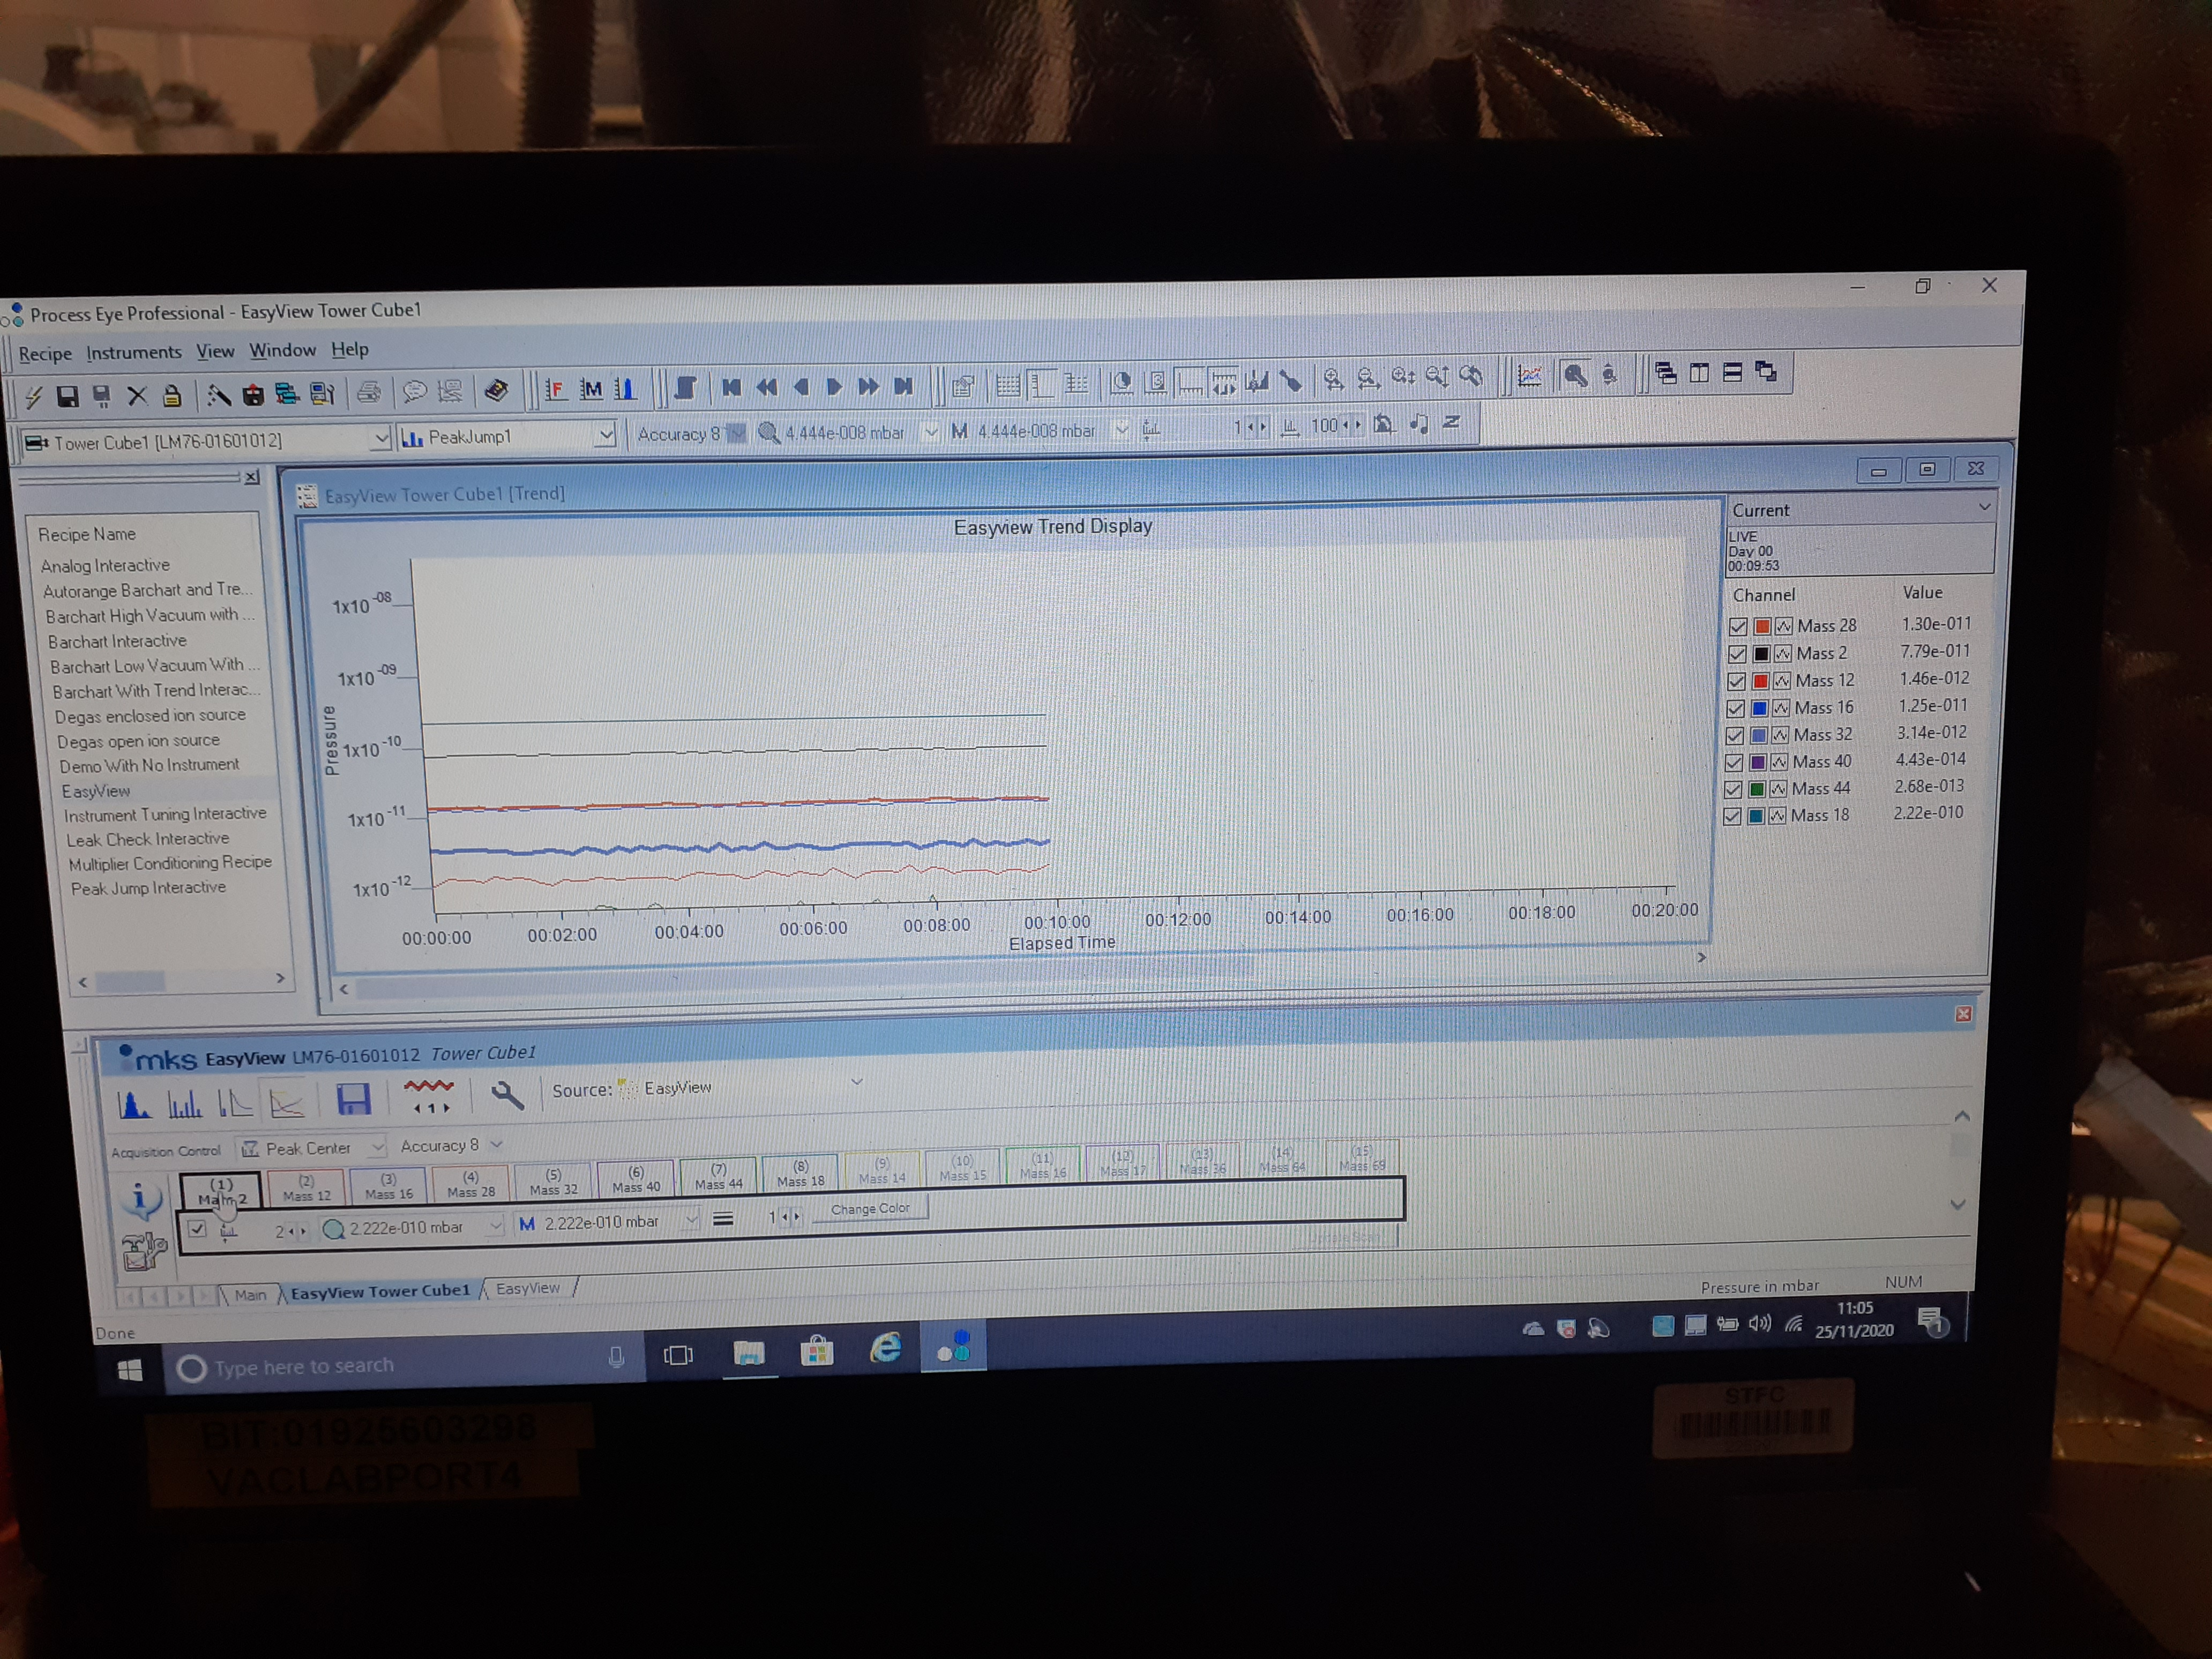Toggle the enable checkbox in Mass 2 settings row
Image resolution: width=2212 pixels, height=1659 pixels.
click(197, 1229)
